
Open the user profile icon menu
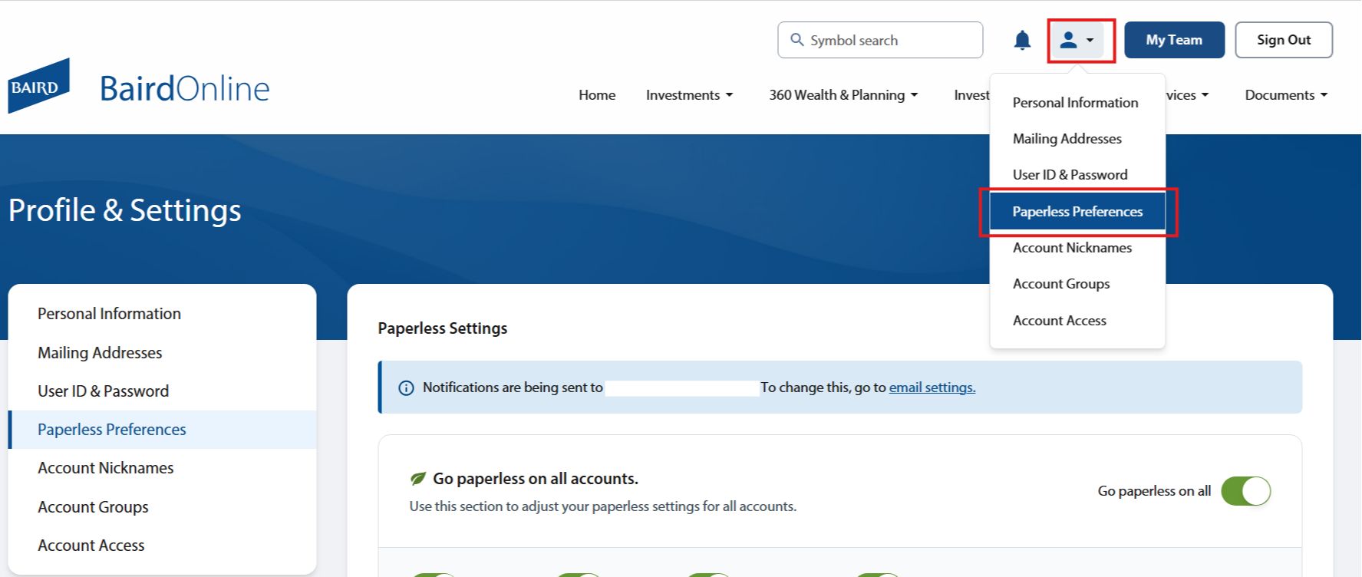(x=1077, y=40)
